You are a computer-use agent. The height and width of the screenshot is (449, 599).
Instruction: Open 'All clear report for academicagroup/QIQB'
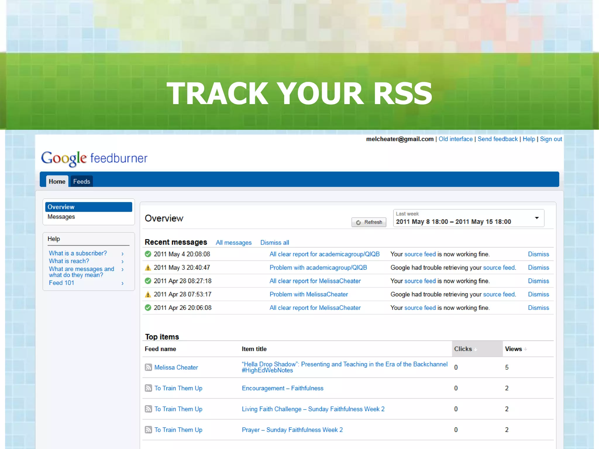[x=324, y=254]
